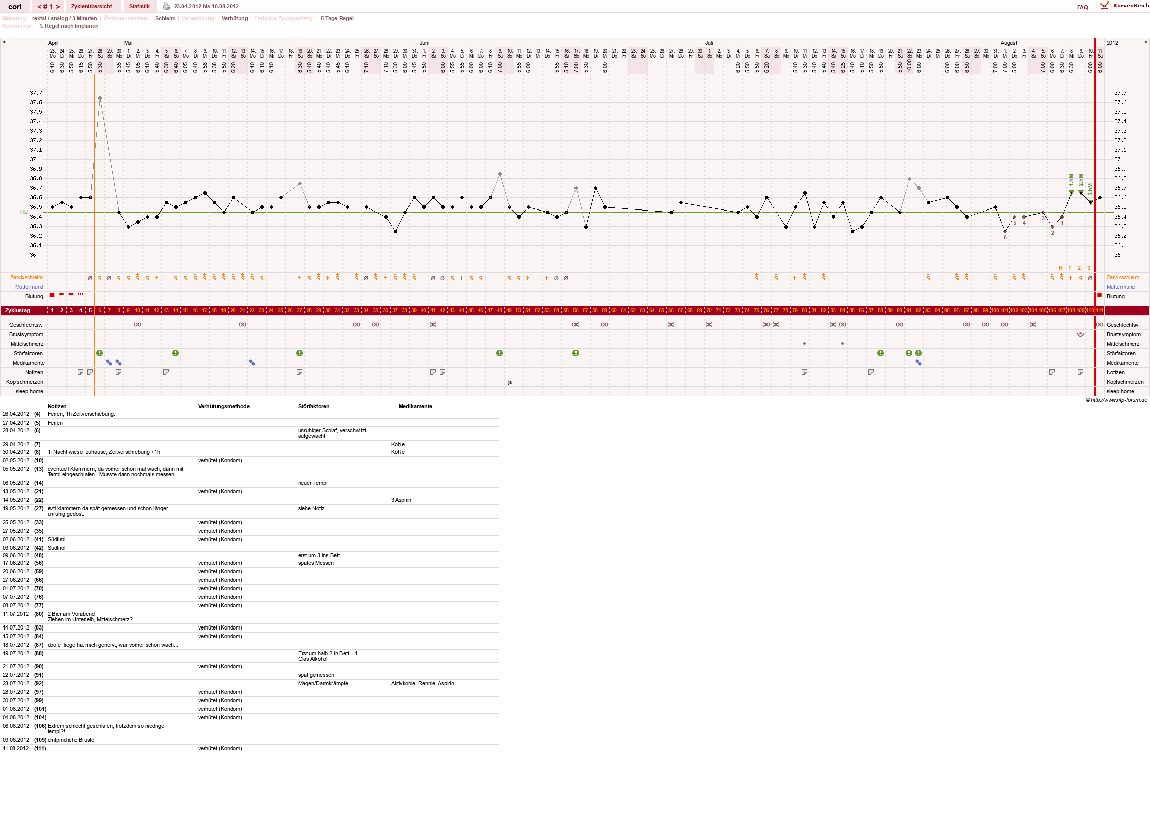Click the 'rektal / analog / 3 Minuten' text
Screen dimensions: 1150x839
pos(65,18)
